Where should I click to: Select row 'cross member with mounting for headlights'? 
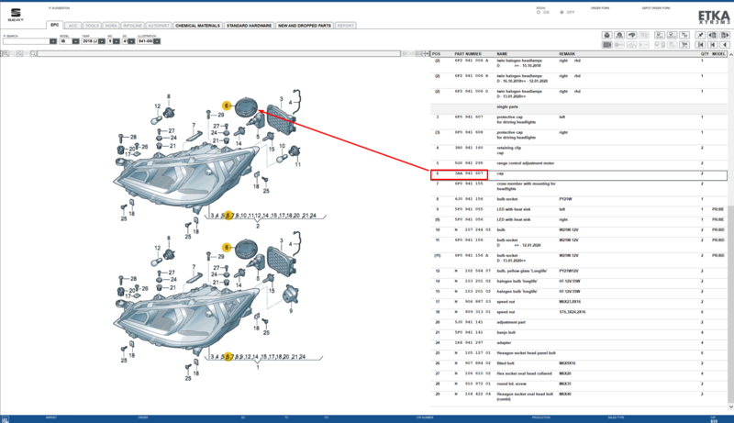coord(579,186)
